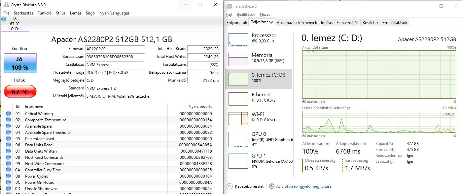
Task: Click the Lemez adatátviteli sebessége graph
Action: pyautogui.click(x=379, y=122)
